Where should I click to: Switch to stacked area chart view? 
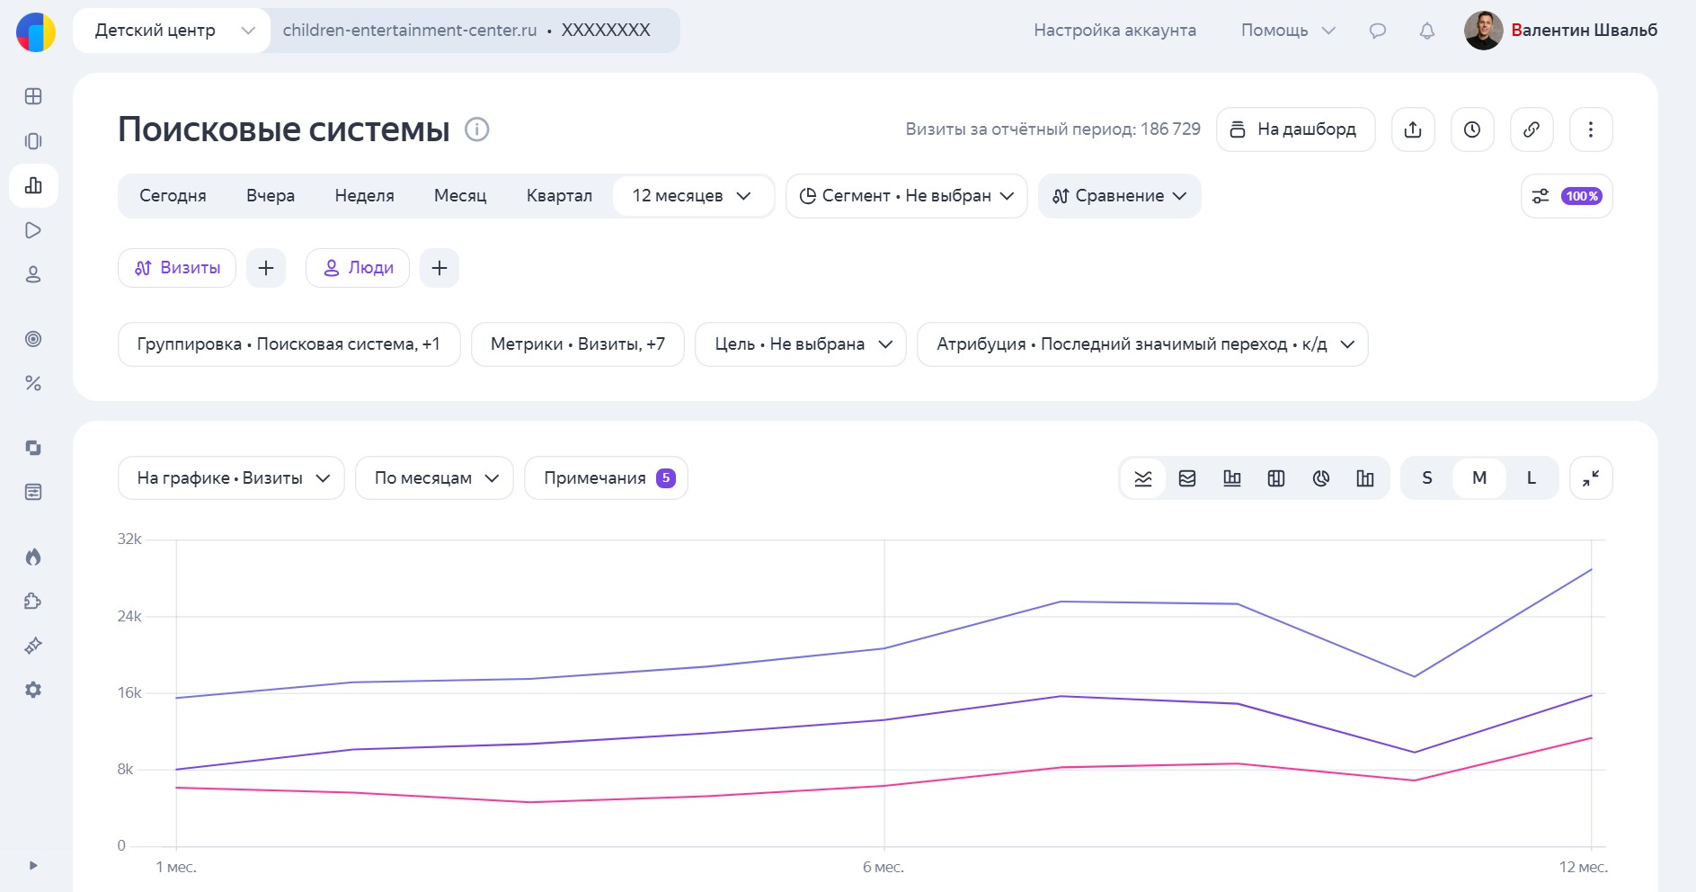click(x=1187, y=478)
